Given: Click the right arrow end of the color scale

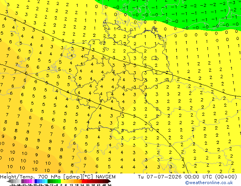Looking at the screenshot, I should (x=109, y=181).
